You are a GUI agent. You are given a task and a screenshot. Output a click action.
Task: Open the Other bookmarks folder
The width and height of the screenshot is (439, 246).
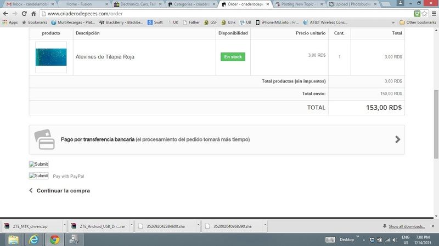(x=418, y=22)
